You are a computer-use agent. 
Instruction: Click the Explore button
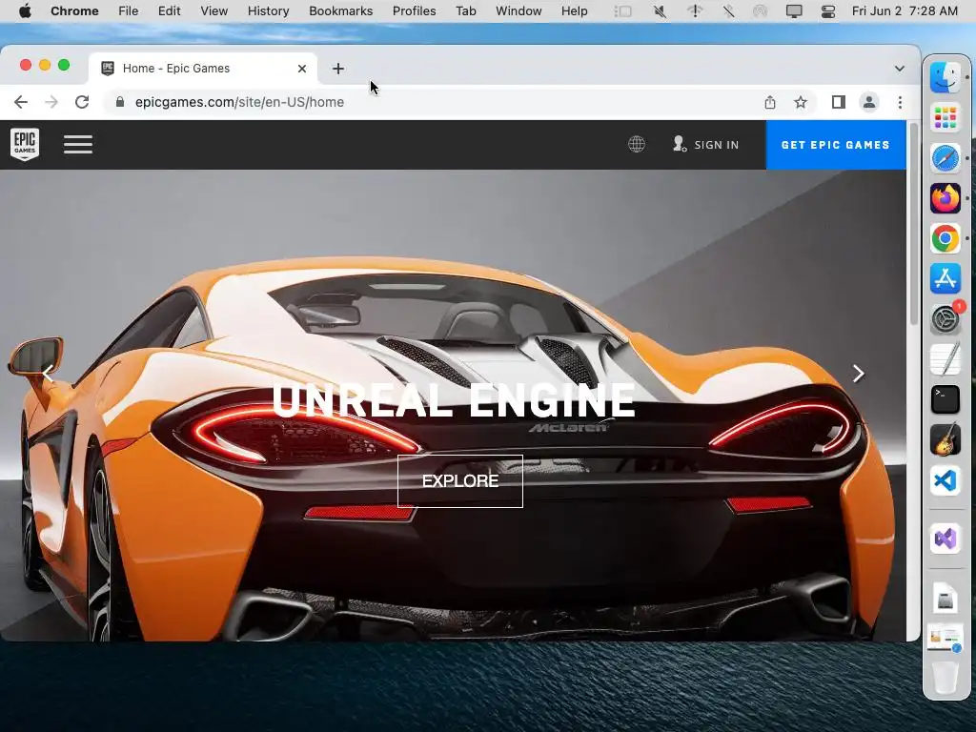pos(460,481)
